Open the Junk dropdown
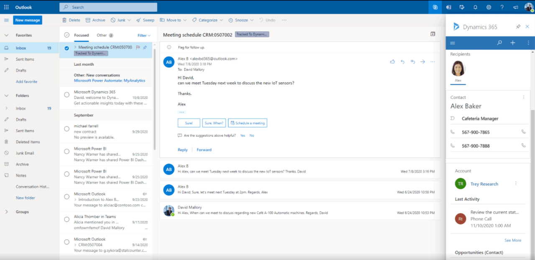Screen dimensions: 535x260 tap(129, 20)
